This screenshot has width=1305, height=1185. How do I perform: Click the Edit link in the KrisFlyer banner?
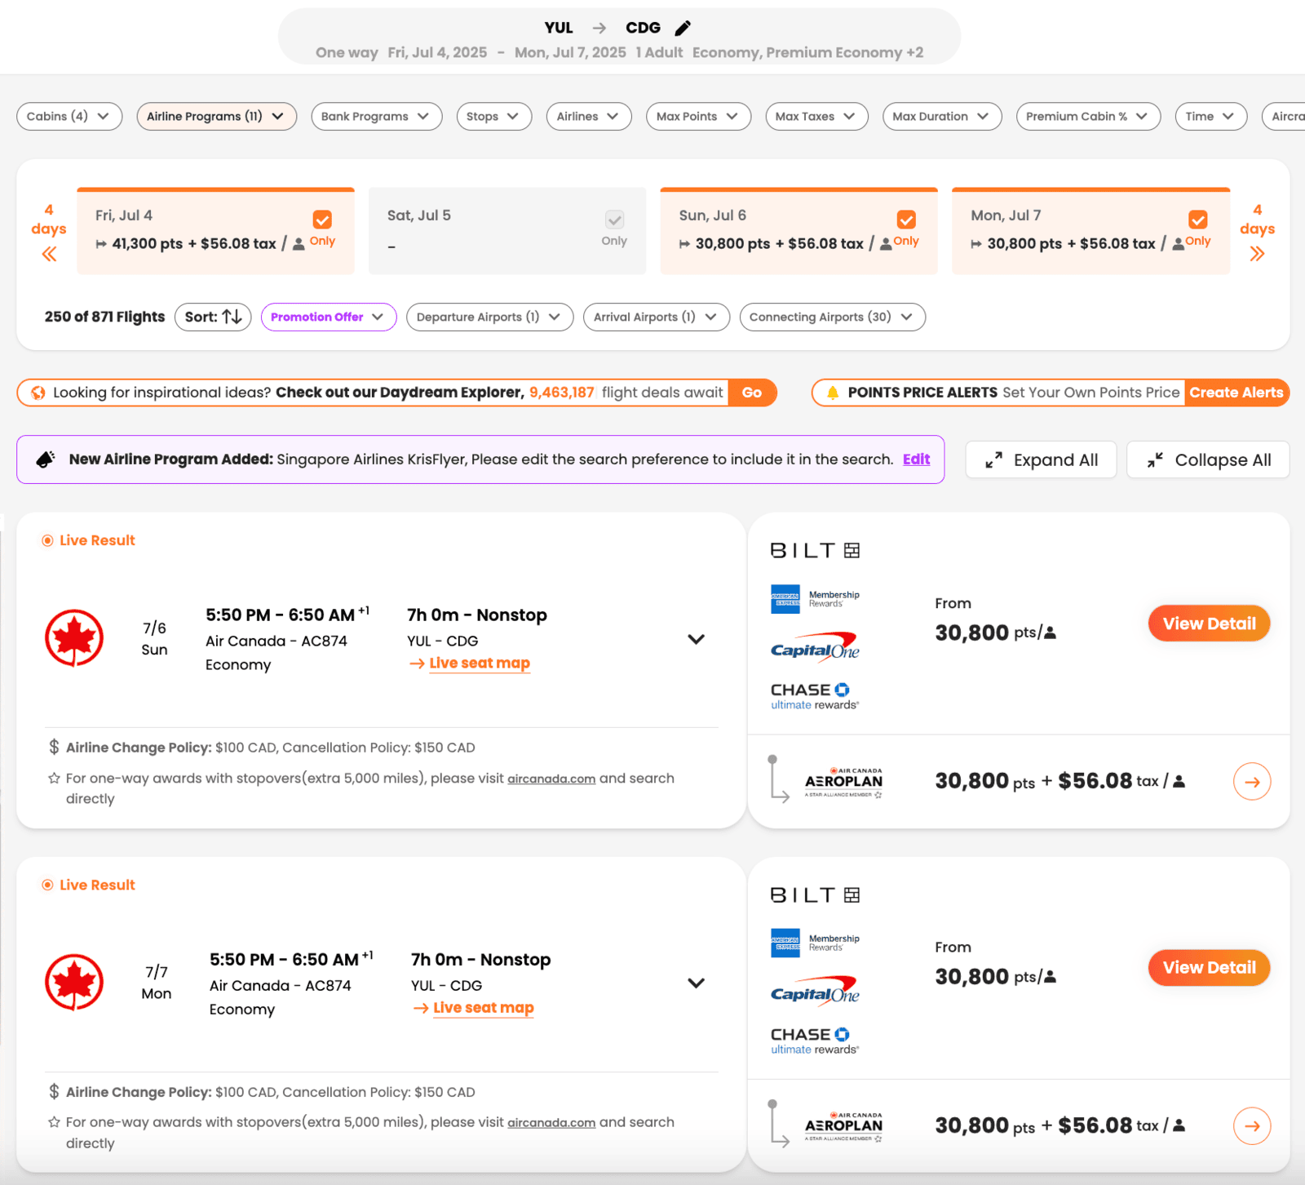916,459
